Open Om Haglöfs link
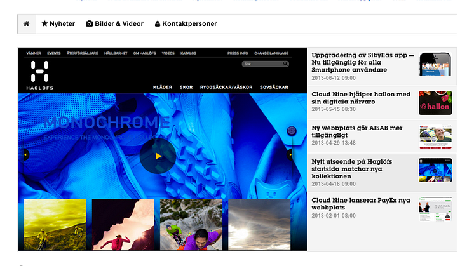 click(x=144, y=53)
